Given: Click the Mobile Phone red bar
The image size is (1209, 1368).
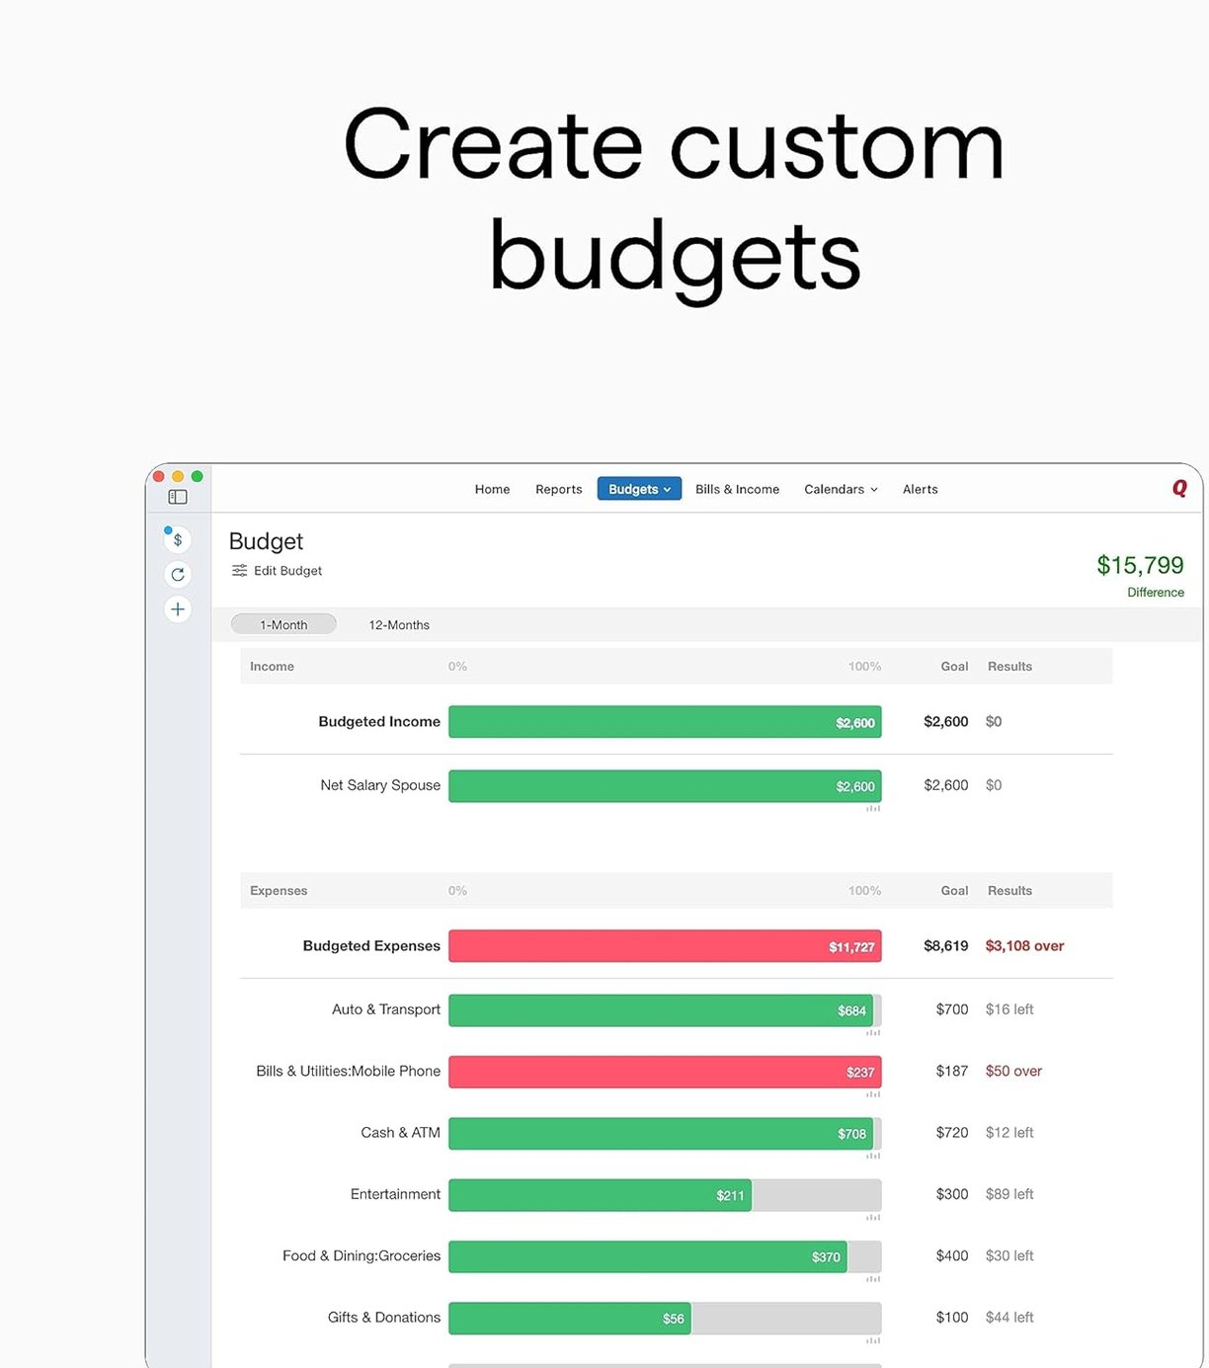Looking at the screenshot, I should coord(665,1072).
